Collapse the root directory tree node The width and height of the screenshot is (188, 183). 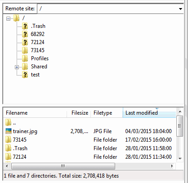pos(8,19)
